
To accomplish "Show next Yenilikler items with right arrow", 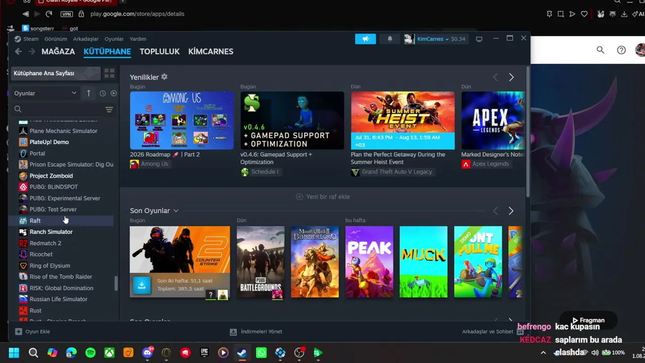I will click(x=511, y=77).
